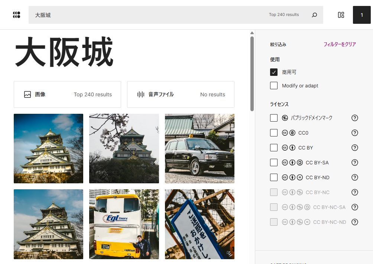Enable the Modify or adapt checkbox
This screenshot has height=264, width=373.
[274, 86]
